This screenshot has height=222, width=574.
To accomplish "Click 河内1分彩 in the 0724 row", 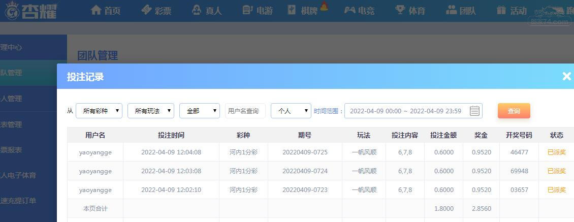I will [x=243, y=171].
